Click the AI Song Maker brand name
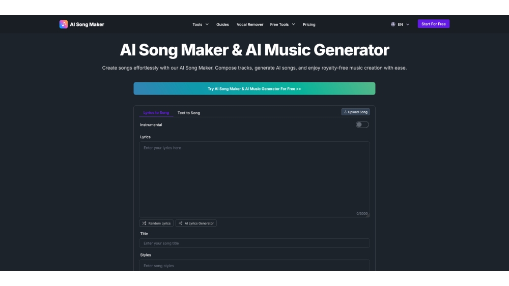The height and width of the screenshot is (286, 509). (87, 24)
